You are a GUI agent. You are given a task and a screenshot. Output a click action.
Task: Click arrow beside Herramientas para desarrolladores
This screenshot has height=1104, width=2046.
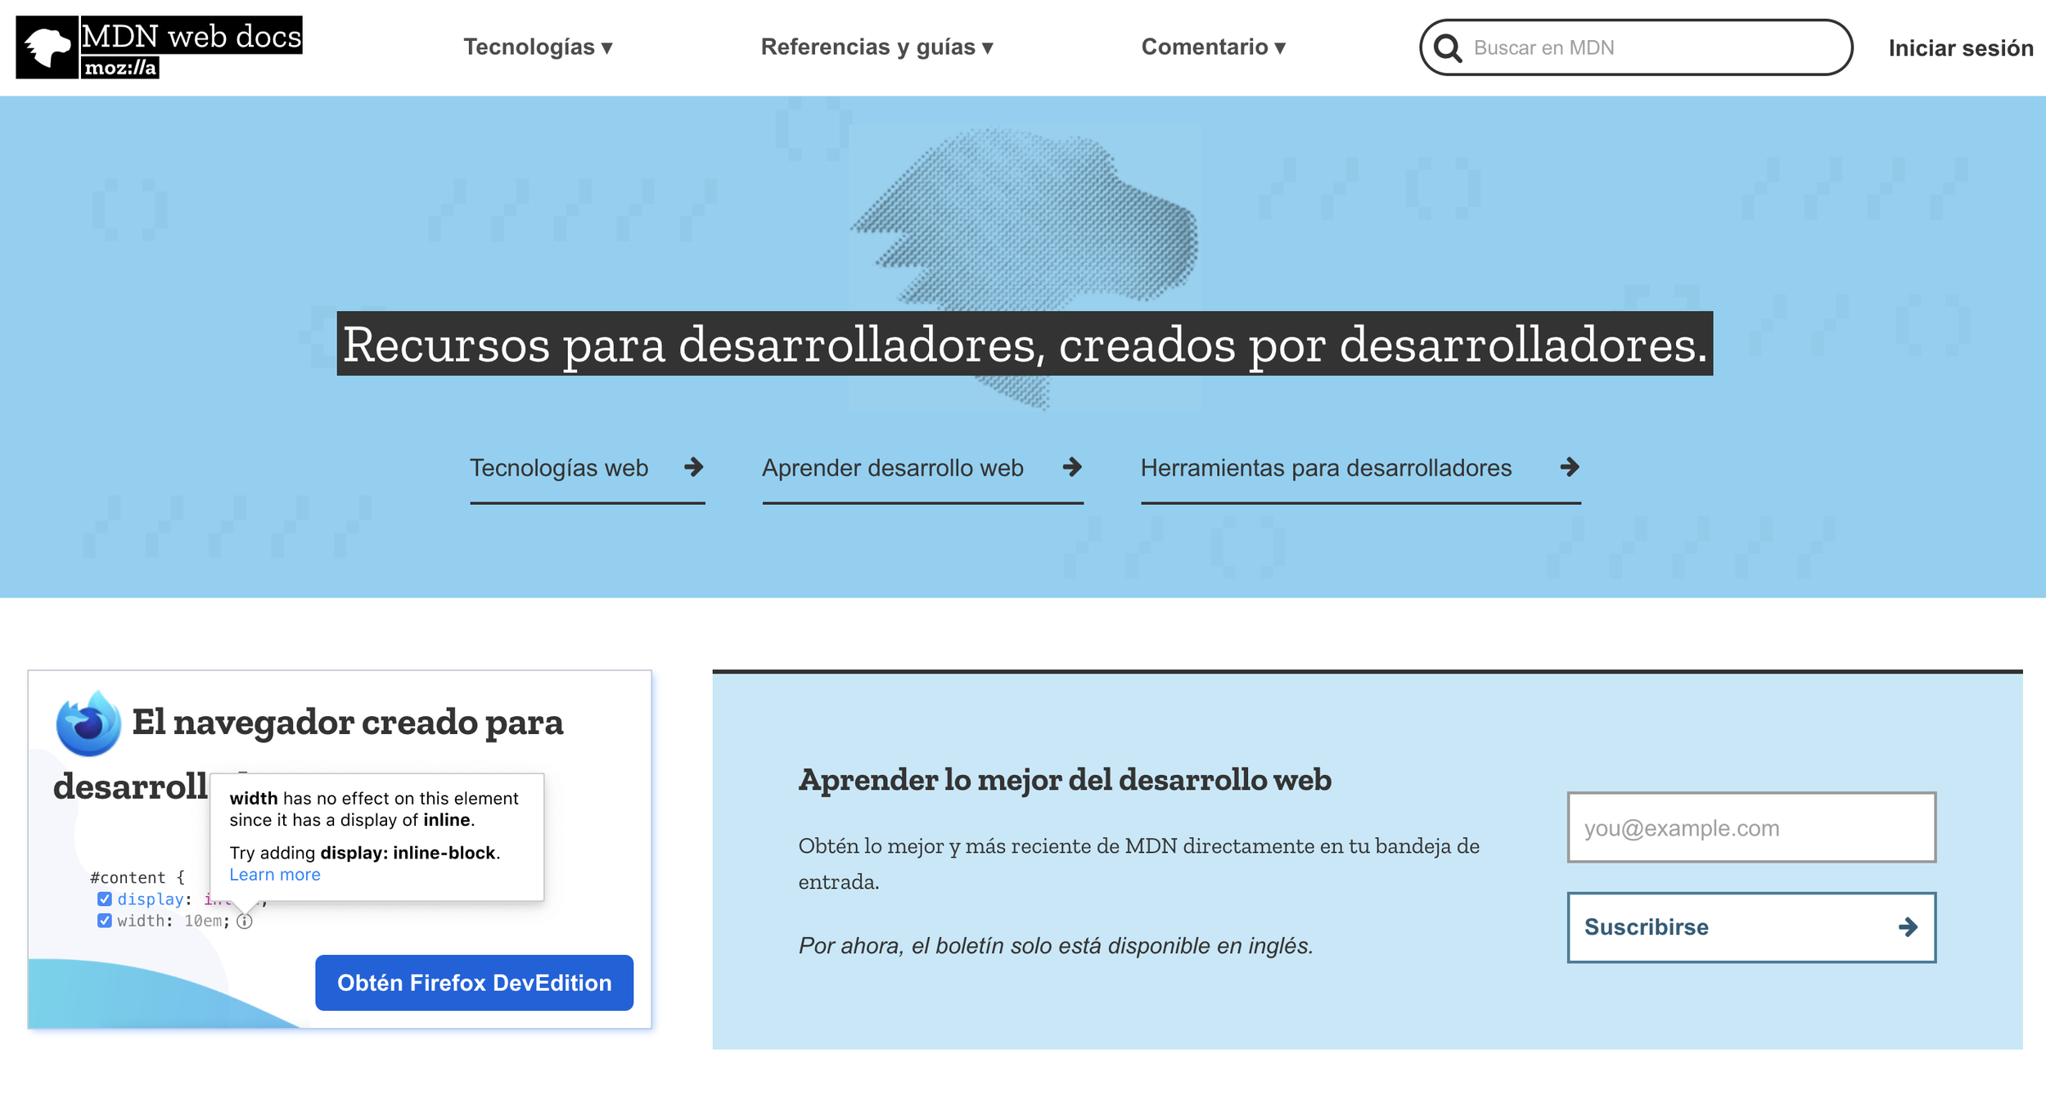[1569, 467]
